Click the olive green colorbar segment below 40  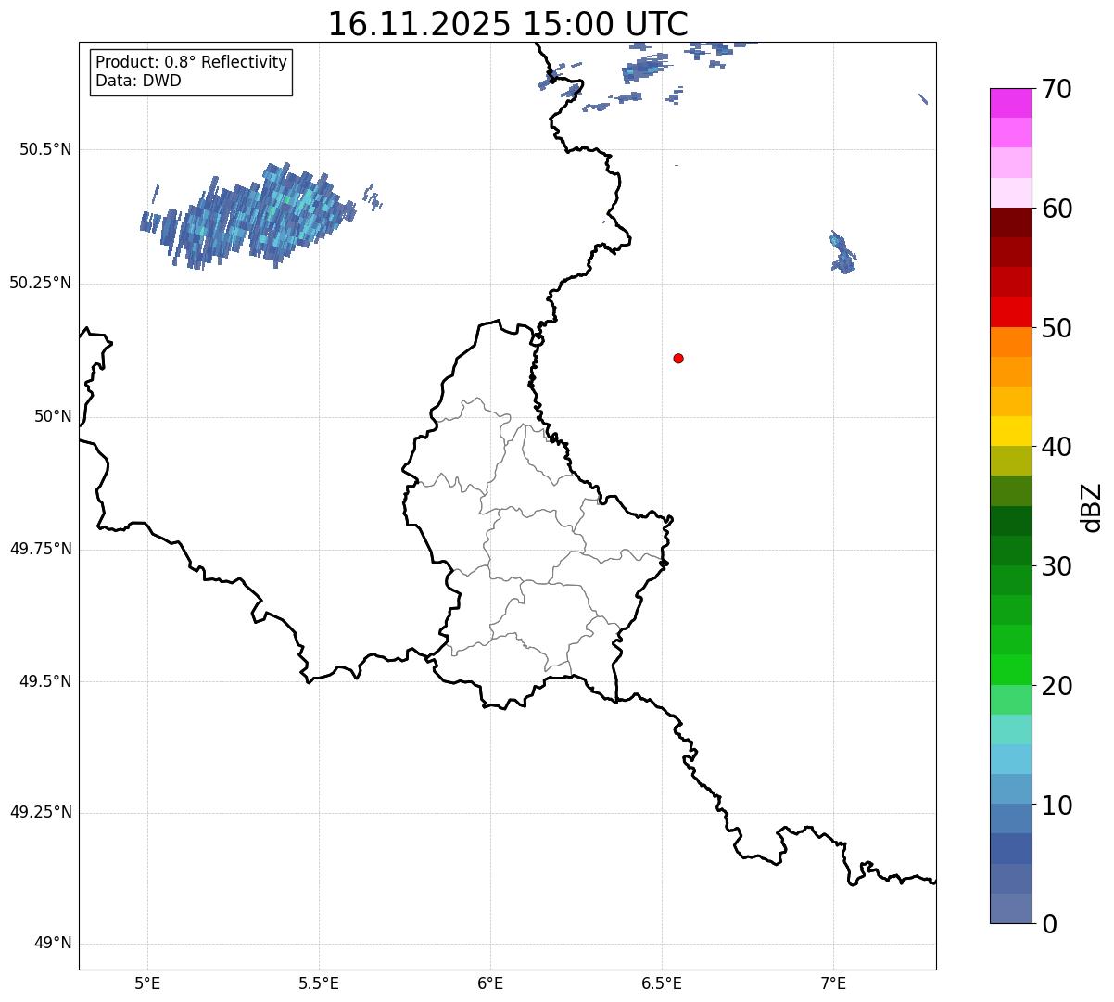1011,461
